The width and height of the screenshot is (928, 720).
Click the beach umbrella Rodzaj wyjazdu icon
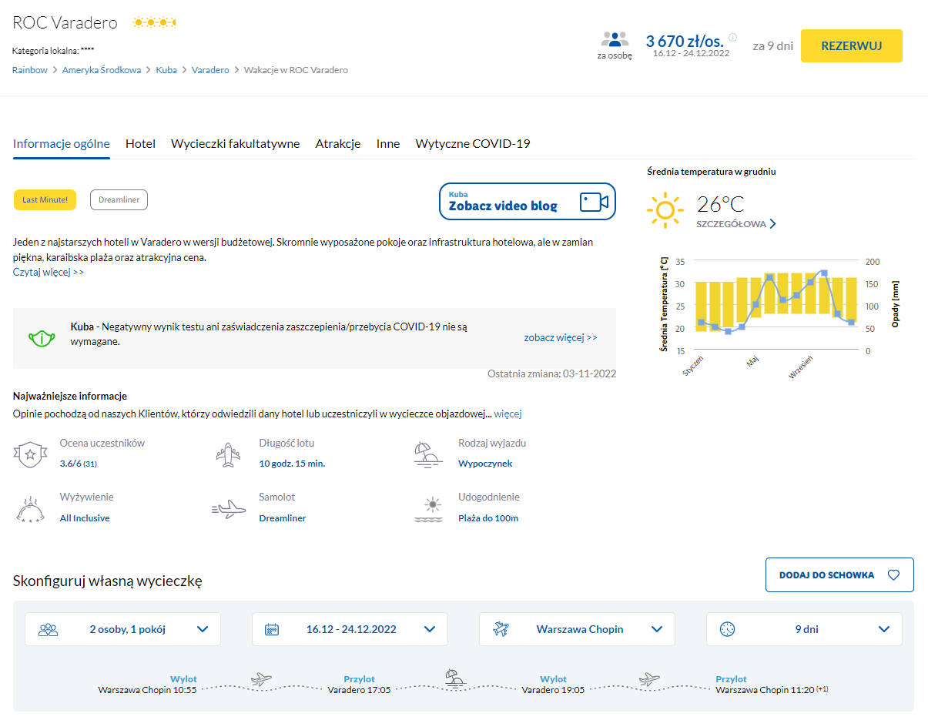427,454
